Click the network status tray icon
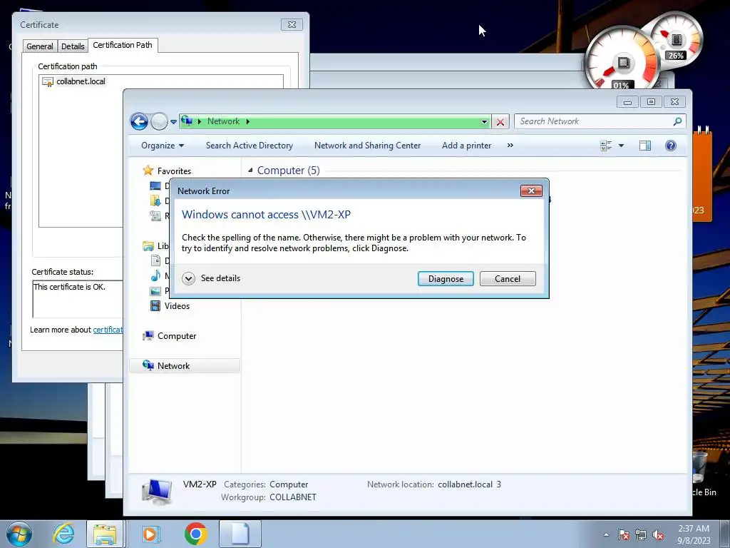Viewport: 730px width, 548px height. click(641, 535)
